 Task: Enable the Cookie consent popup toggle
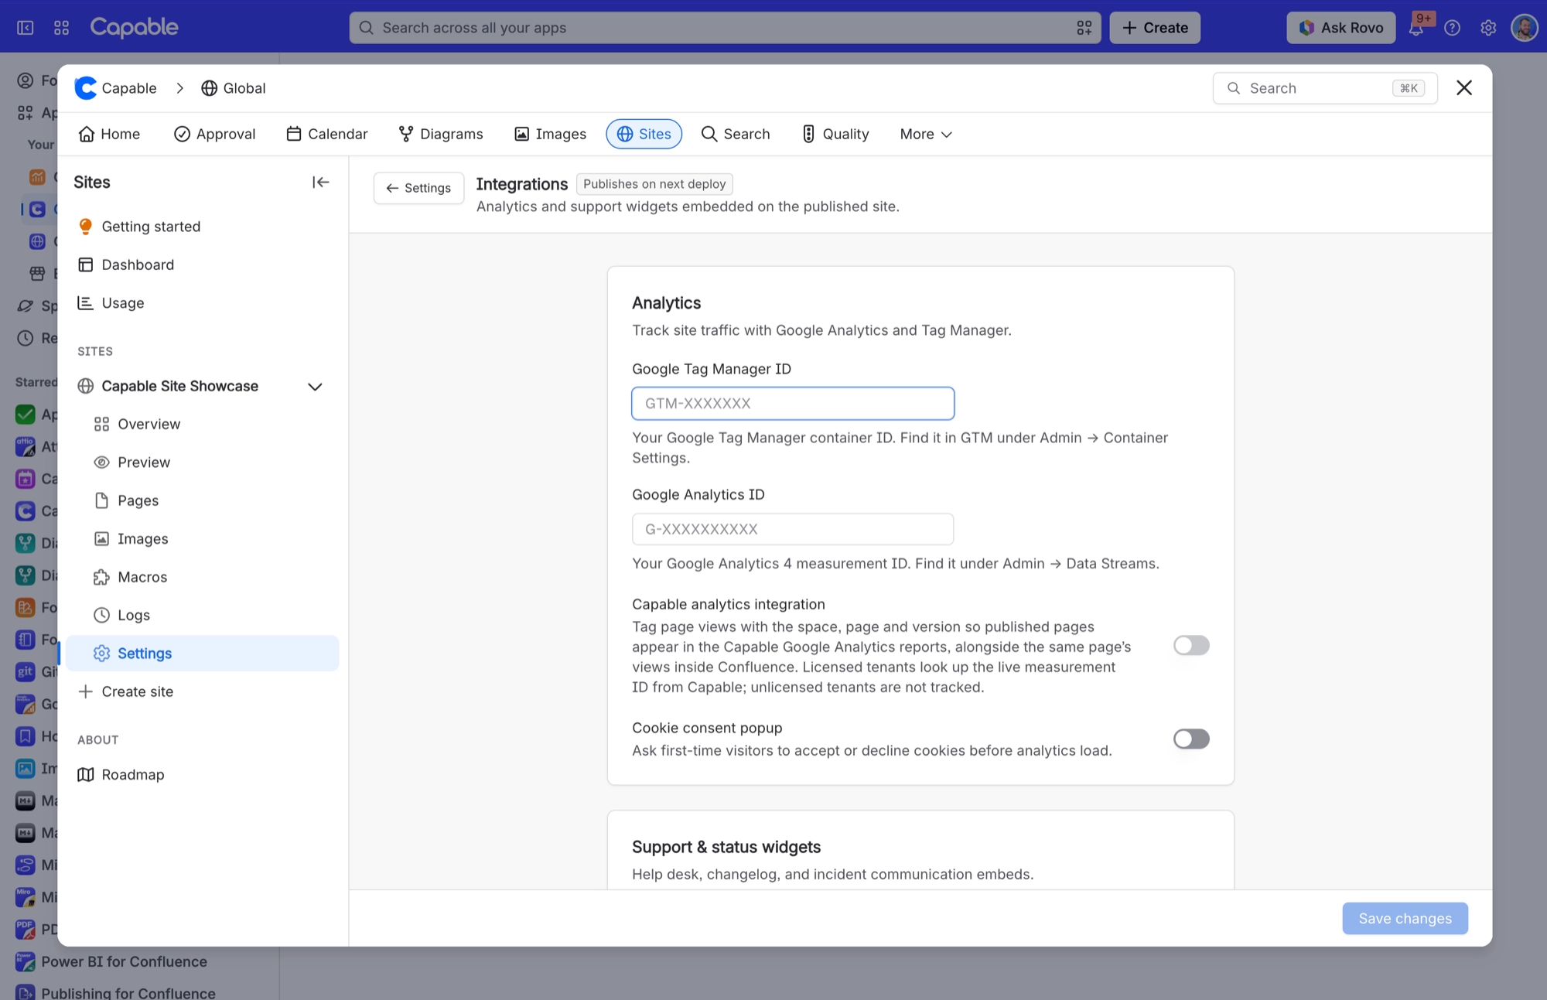click(1191, 739)
